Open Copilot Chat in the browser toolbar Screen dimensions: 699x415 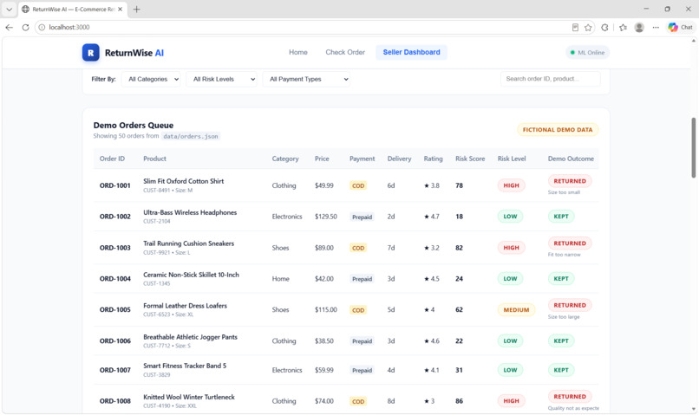(680, 28)
